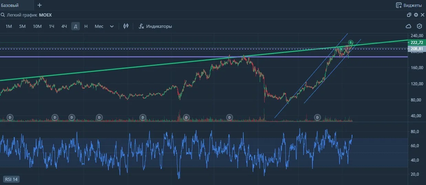Choose the Н weekly timeframe
The image size is (426, 185).
[86, 26]
